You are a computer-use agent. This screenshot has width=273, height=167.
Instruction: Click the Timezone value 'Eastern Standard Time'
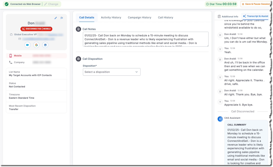pos(22,98)
